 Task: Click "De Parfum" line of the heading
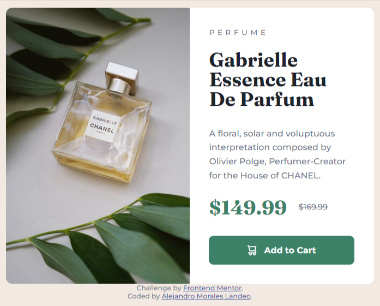[x=262, y=99]
